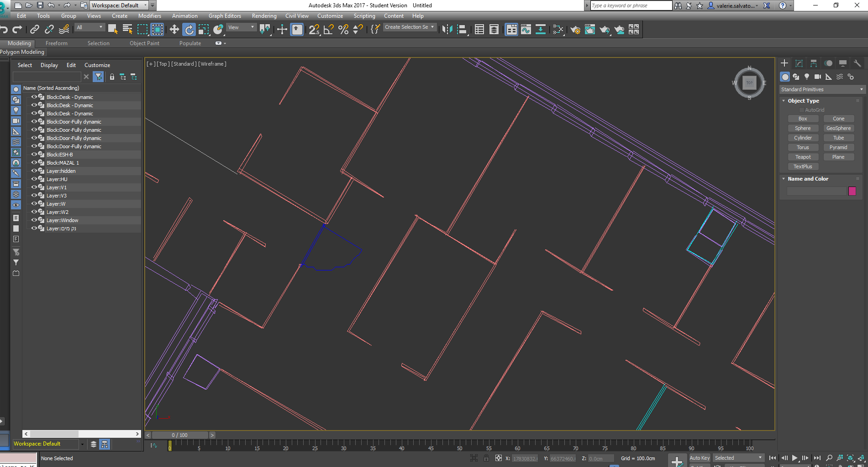This screenshot has width=868, height=467.
Task: Open the Render Setup dialog
Action: 575,29
